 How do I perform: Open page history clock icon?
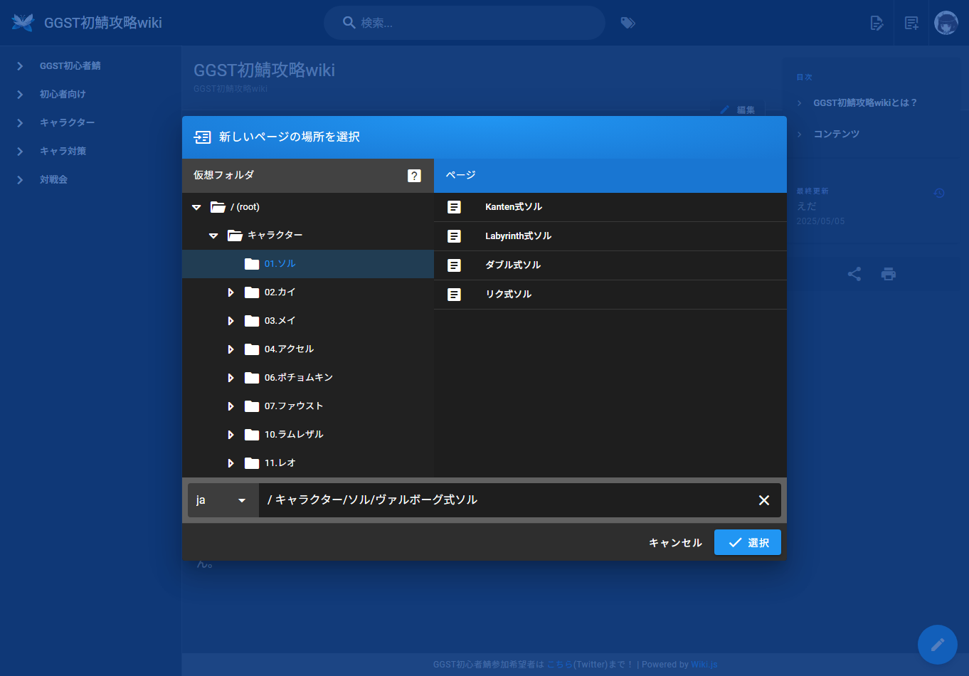pos(939,193)
